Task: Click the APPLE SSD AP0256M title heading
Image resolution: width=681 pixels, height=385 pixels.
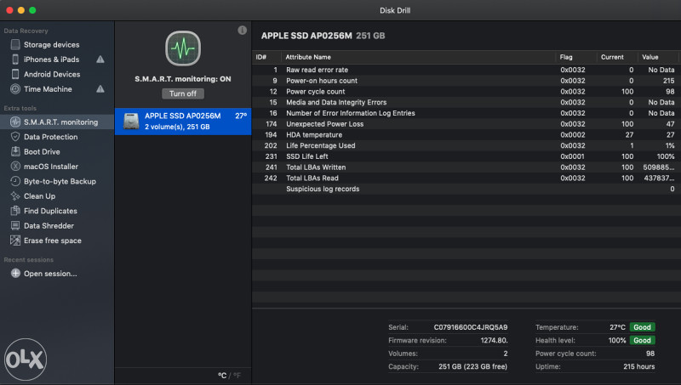Action: click(x=306, y=36)
